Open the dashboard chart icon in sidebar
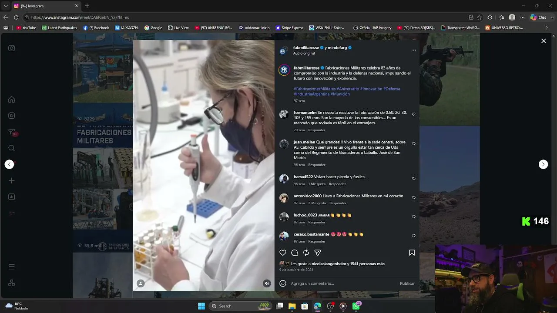This screenshot has width=557, height=313. coord(12,197)
